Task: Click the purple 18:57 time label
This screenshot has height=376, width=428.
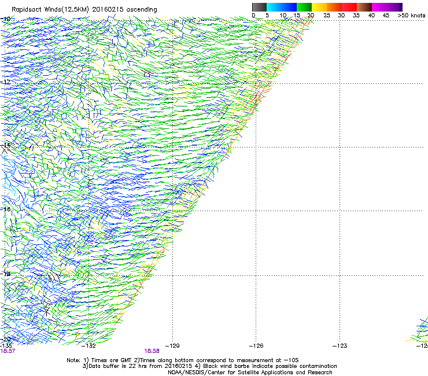Action: pos(8,351)
